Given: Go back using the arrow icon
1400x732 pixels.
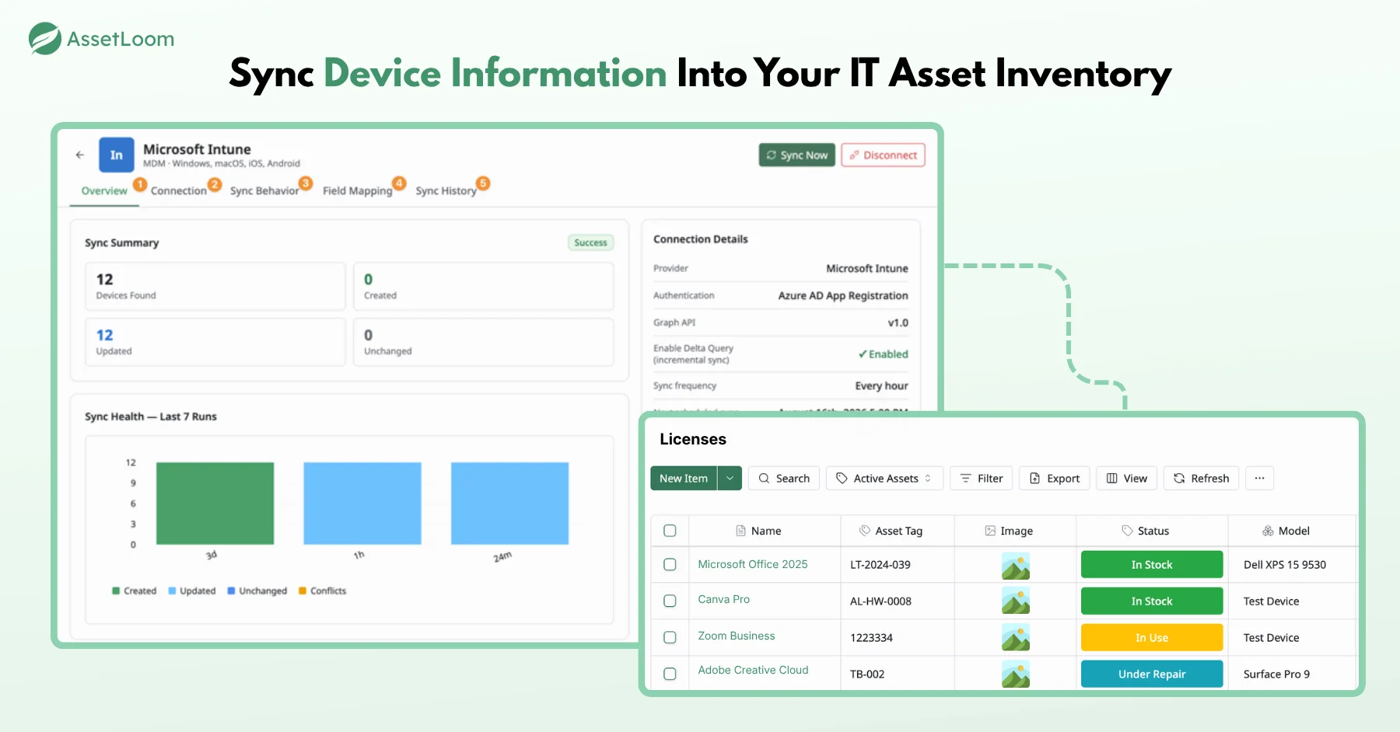Looking at the screenshot, I should click(79, 155).
